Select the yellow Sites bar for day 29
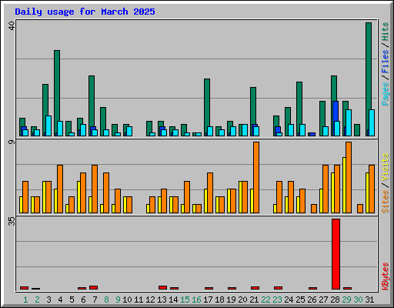The image size is (394, 308). [x=344, y=185]
